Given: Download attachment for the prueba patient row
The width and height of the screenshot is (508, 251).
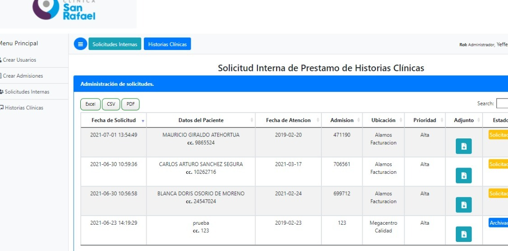Looking at the screenshot, I should click(464, 234).
